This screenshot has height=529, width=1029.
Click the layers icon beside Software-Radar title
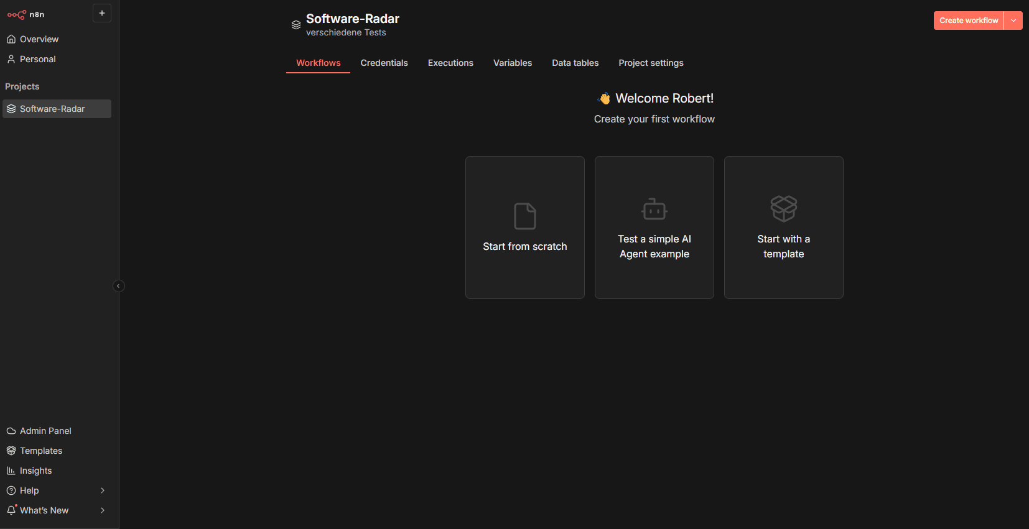coord(296,25)
